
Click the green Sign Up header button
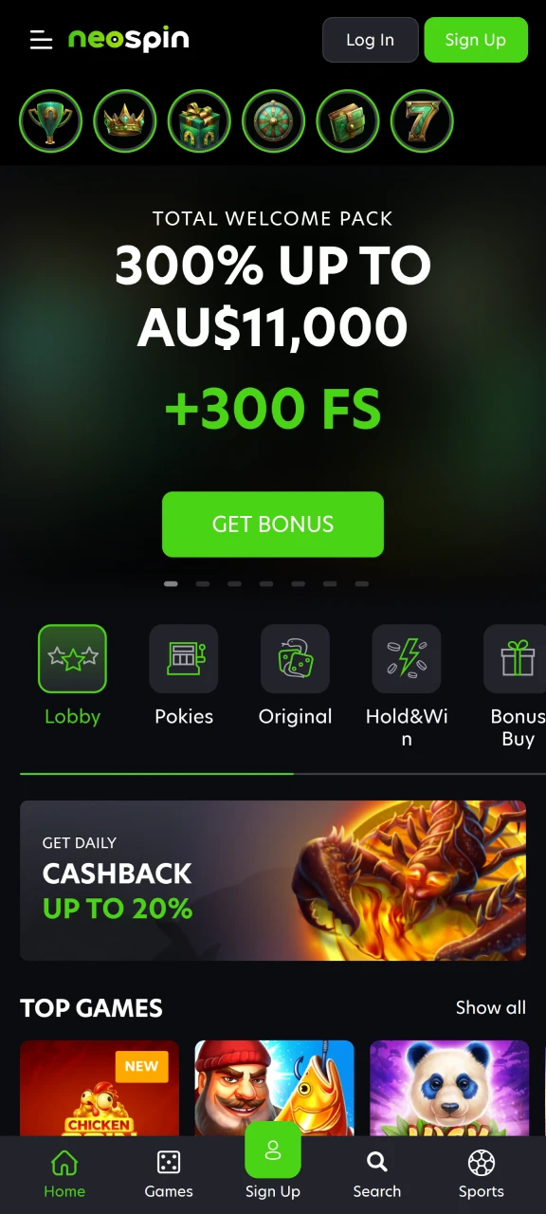point(476,40)
